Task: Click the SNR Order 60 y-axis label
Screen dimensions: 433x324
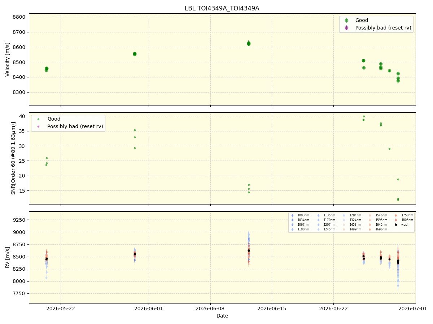Action: point(13,158)
